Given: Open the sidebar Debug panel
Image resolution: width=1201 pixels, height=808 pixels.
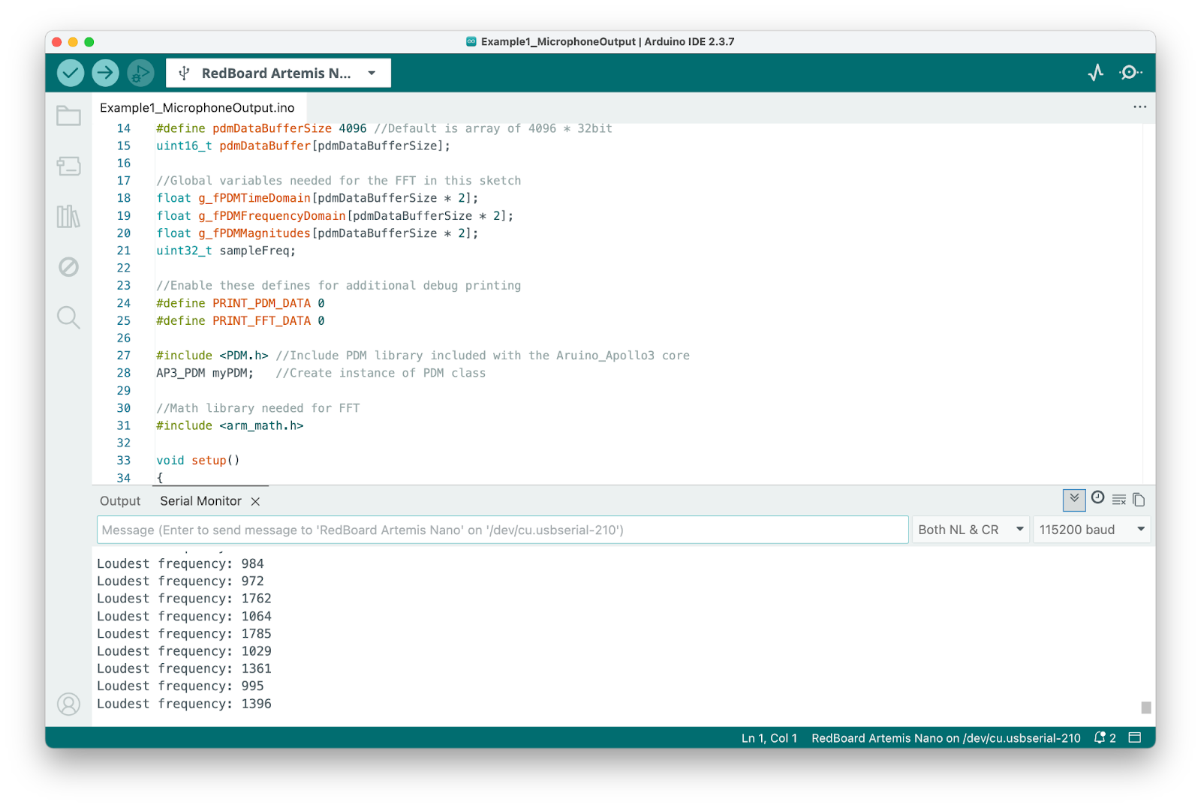Looking at the screenshot, I should (x=68, y=267).
